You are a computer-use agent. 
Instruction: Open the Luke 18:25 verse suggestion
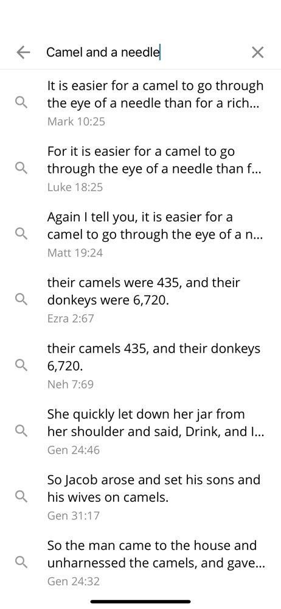[x=140, y=168]
